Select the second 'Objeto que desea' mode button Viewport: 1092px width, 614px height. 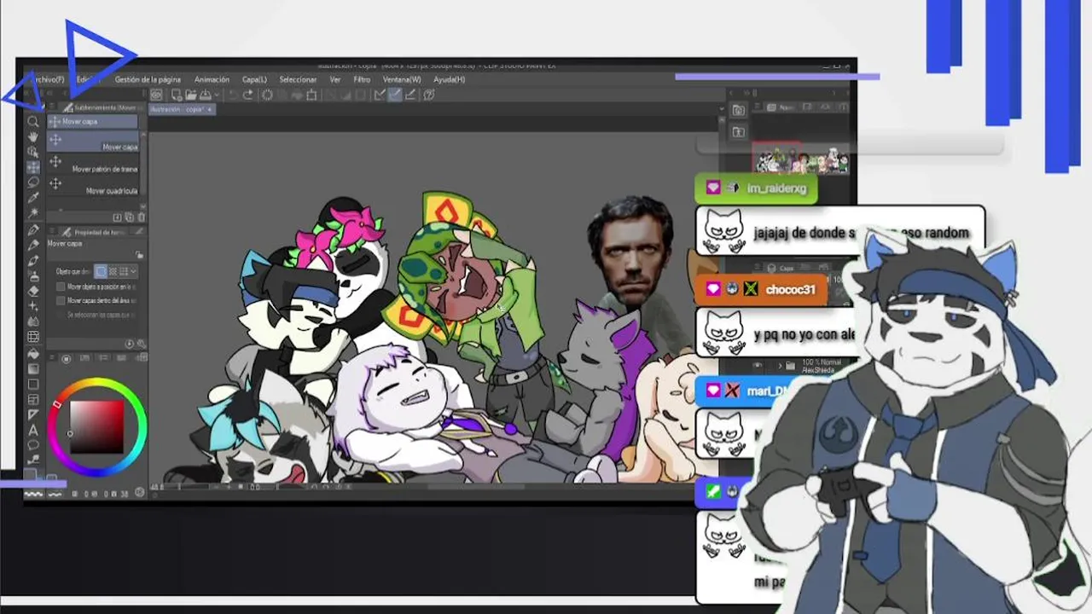click(x=113, y=271)
